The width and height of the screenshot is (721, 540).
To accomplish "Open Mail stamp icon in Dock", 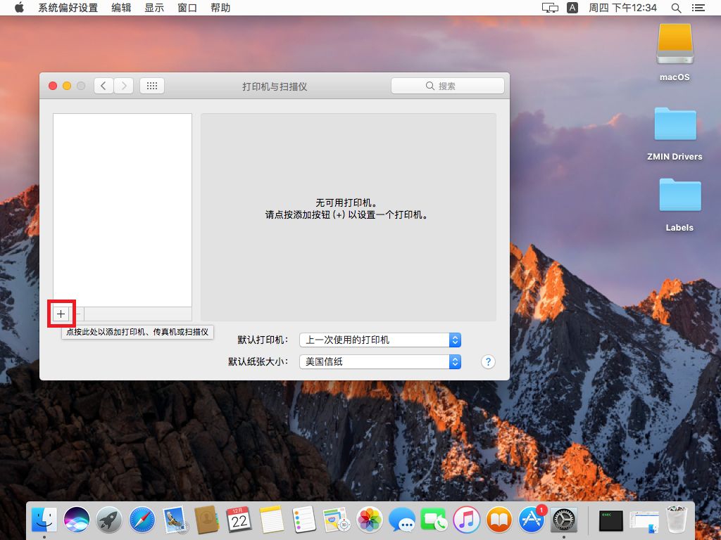I will (175, 520).
